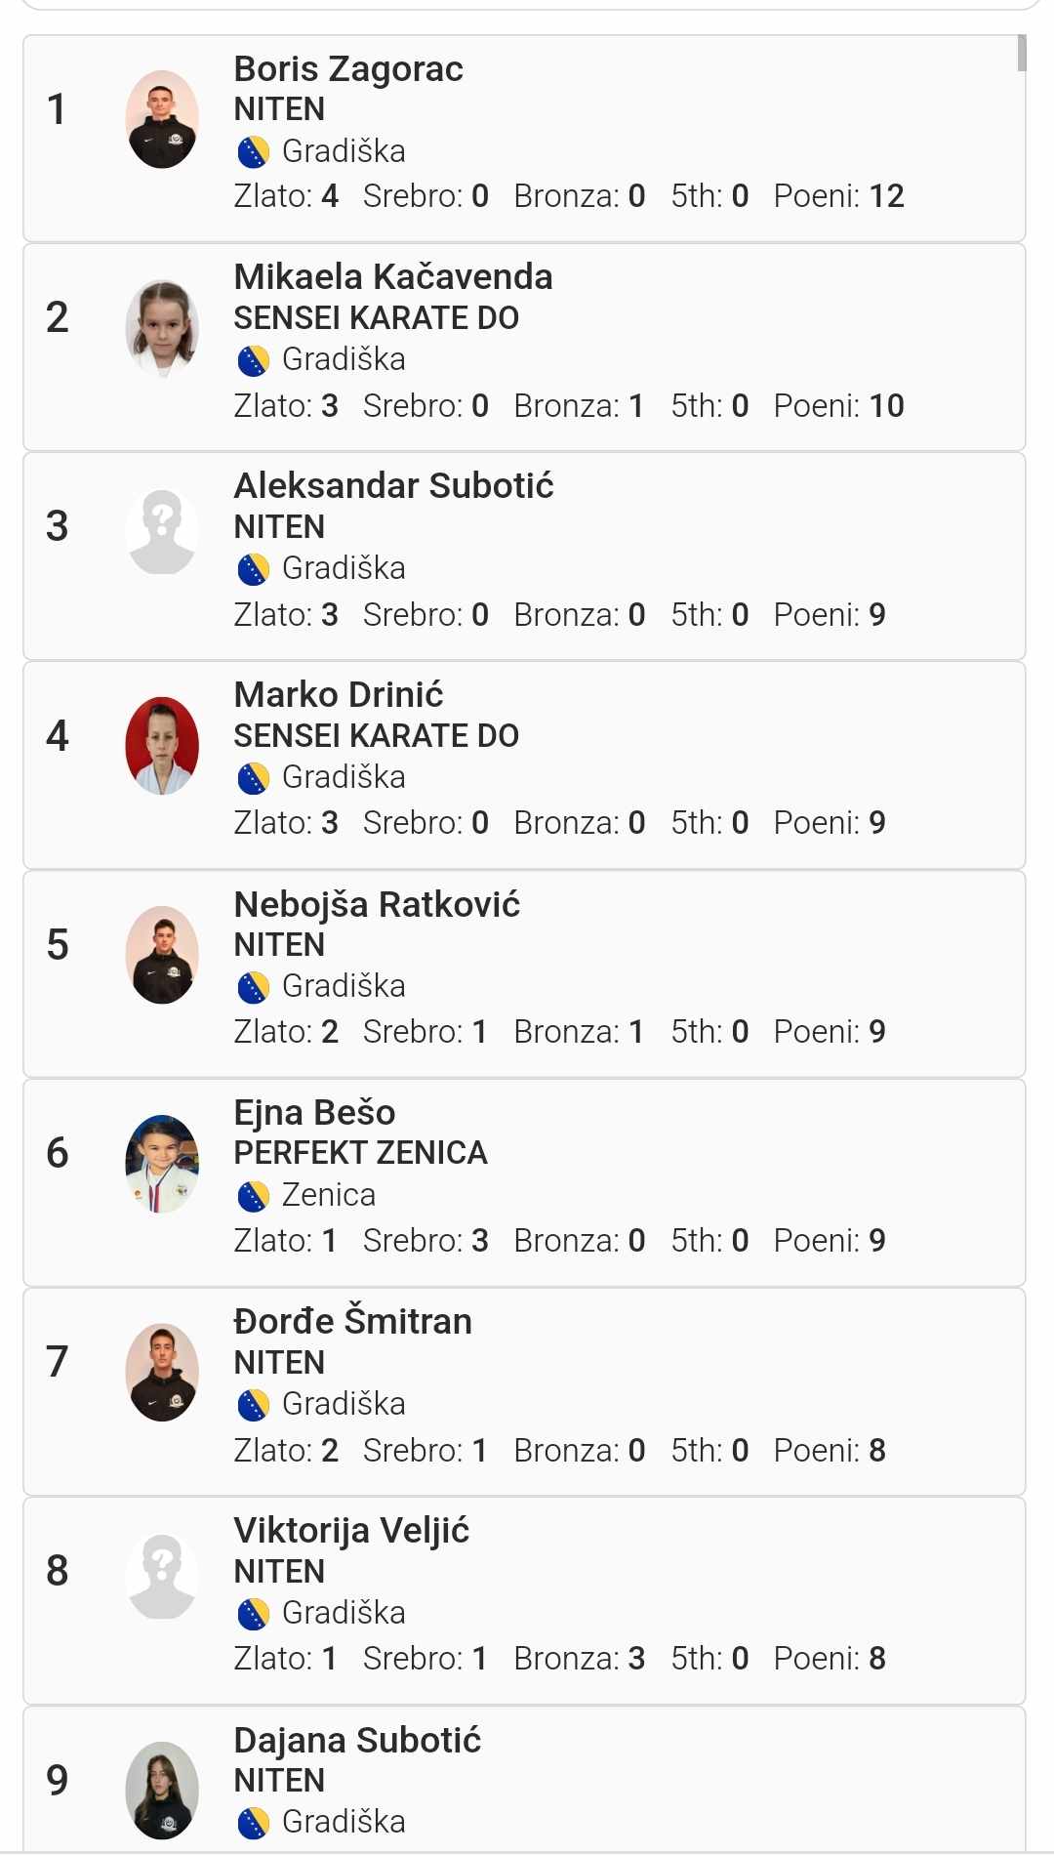Click Viktorija Veljić's placeholder avatar icon
Viewport: 1054px width, 1855px height.
coord(162,1578)
